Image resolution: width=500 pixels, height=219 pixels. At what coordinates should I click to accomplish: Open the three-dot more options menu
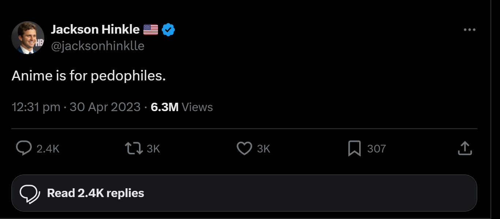(469, 30)
